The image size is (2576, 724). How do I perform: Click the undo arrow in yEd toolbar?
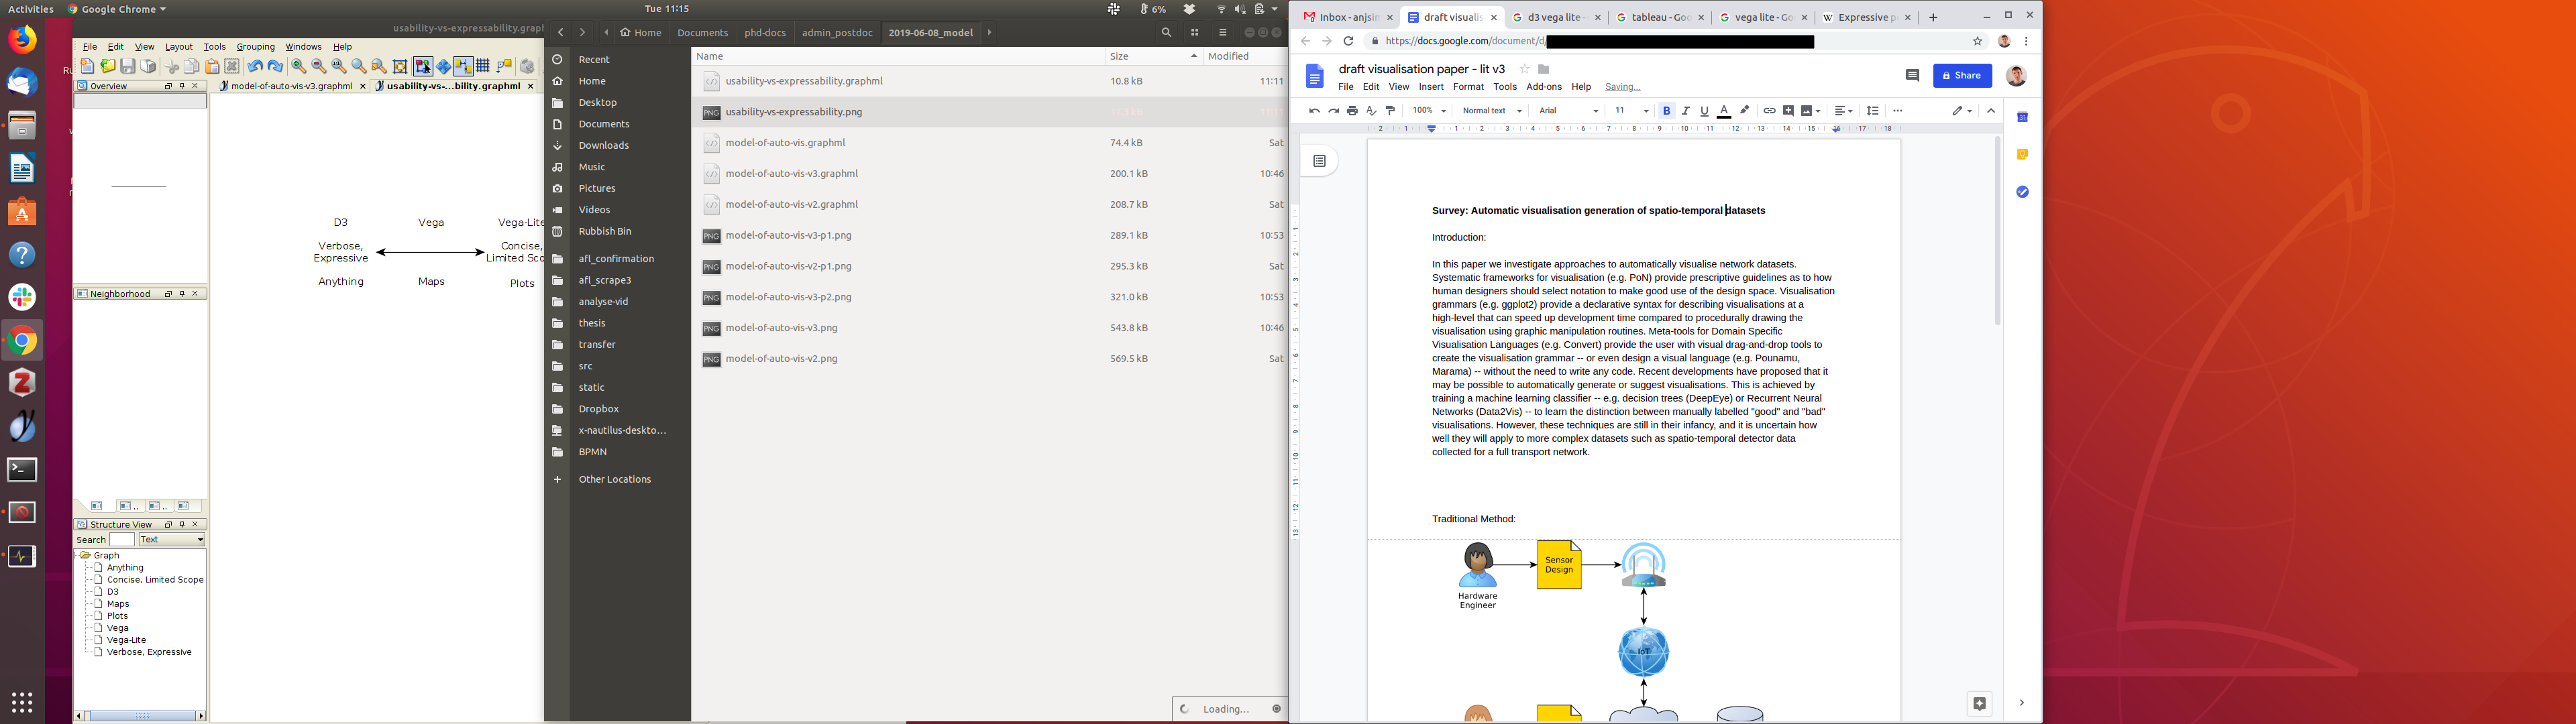pos(255,67)
